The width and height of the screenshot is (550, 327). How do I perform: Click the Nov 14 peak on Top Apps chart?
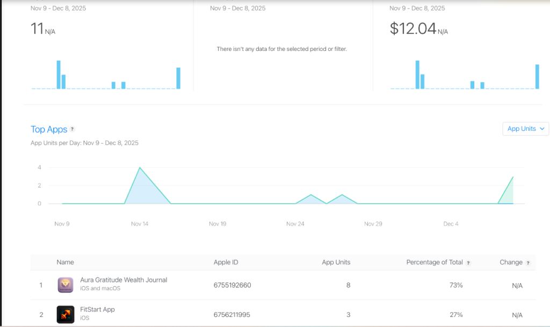140,168
